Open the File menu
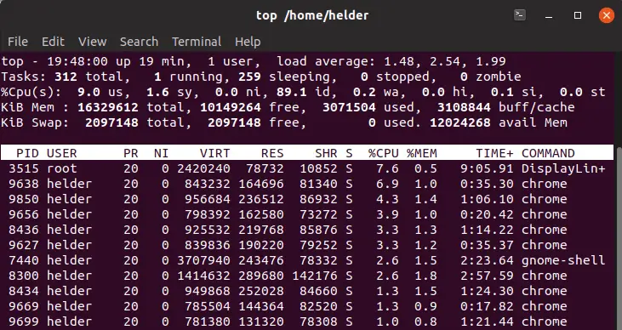Viewport: 622px width, 330px height. pos(18,42)
